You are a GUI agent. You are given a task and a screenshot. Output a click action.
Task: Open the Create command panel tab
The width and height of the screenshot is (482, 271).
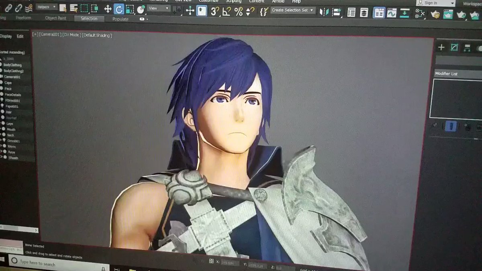coord(441,47)
